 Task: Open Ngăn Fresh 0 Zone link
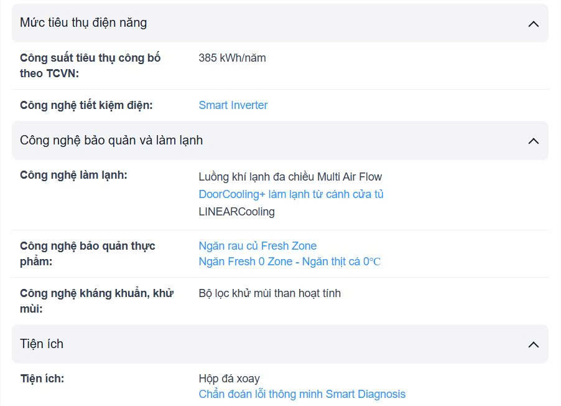tap(289, 262)
